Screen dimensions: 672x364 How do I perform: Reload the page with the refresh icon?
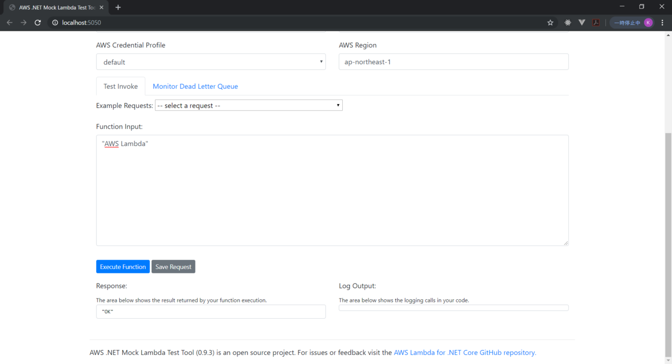pyautogui.click(x=38, y=22)
